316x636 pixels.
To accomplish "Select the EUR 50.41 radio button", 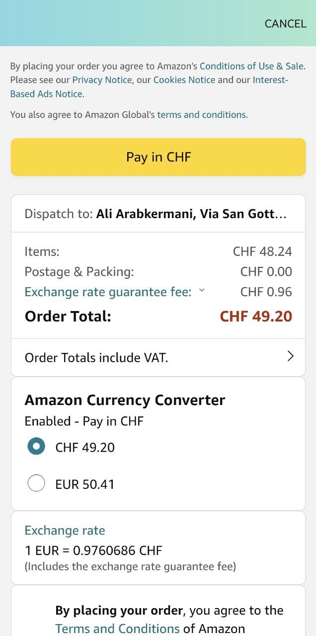I will (x=36, y=483).
